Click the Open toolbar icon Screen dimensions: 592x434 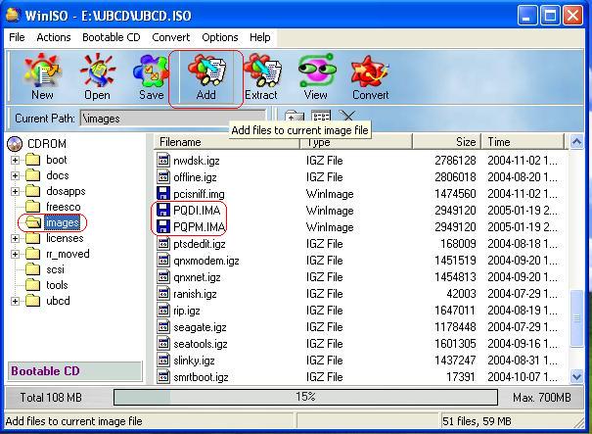pos(97,77)
